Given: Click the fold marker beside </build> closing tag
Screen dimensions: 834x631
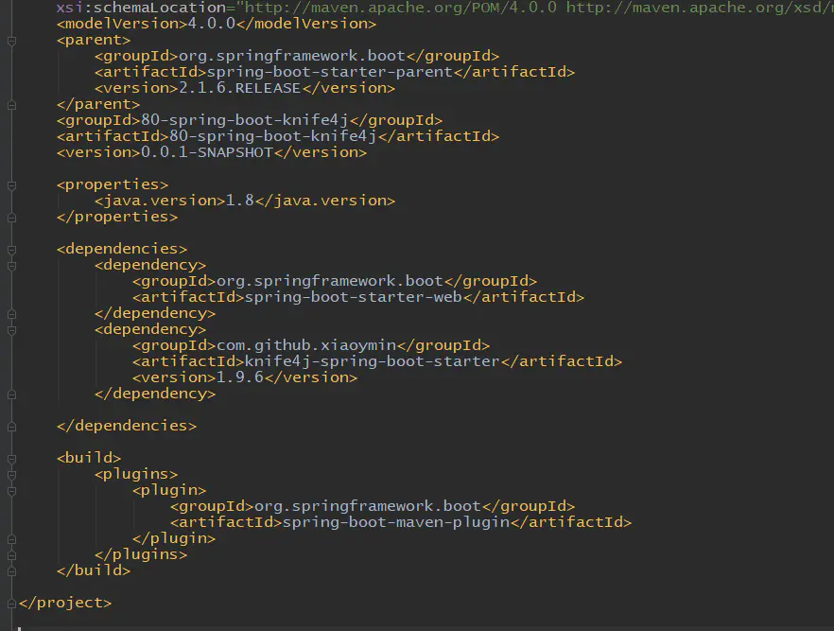Looking at the screenshot, I should click(11, 572).
